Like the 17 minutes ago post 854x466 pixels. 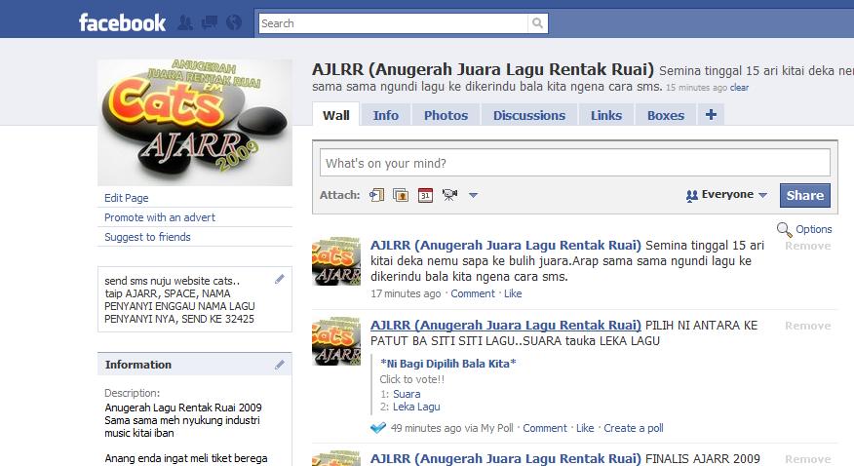[513, 293]
